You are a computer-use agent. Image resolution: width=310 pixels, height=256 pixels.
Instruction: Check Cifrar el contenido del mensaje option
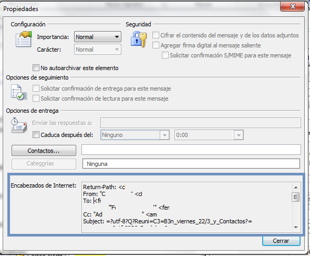coord(156,35)
